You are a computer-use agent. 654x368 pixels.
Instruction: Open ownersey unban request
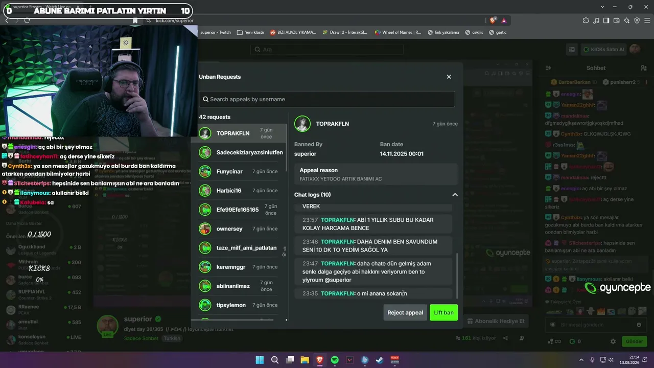coord(243,228)
